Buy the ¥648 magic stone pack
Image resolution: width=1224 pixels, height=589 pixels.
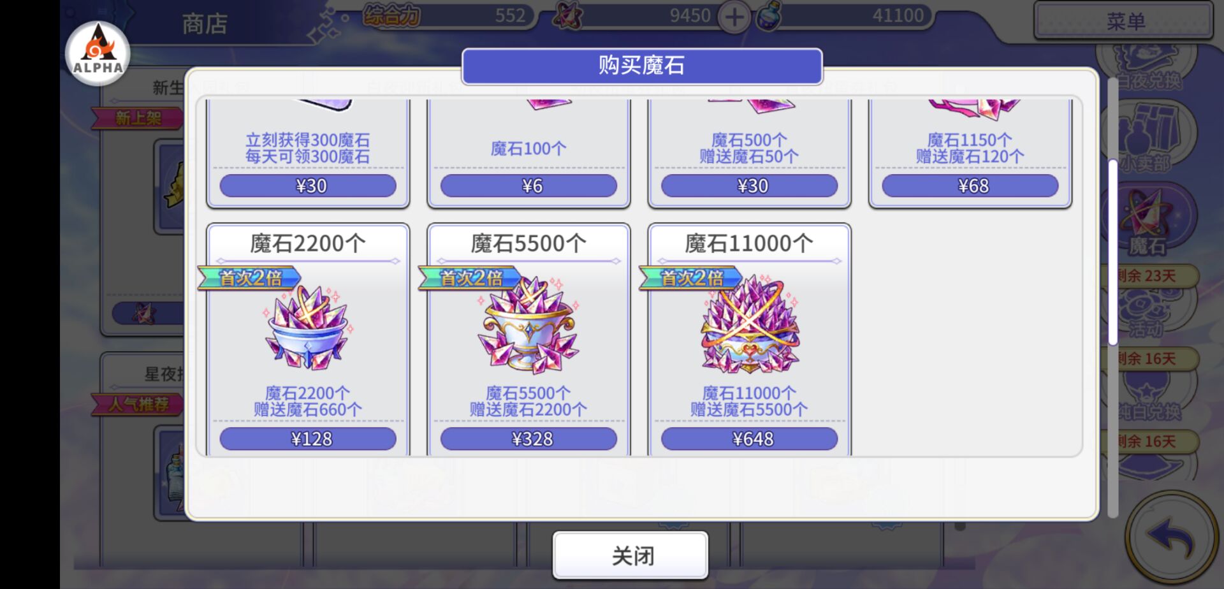pyautogui.click(x=749, y=439)
